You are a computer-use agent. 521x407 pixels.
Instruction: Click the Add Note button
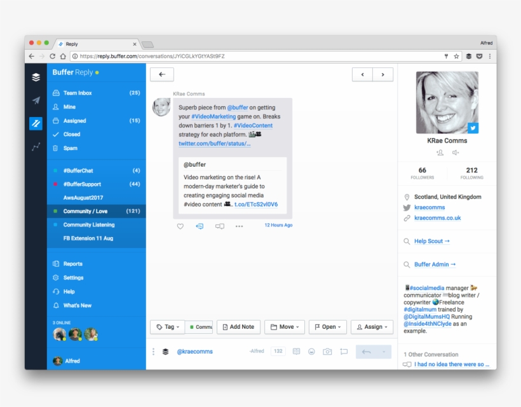[x=238, y=327]
